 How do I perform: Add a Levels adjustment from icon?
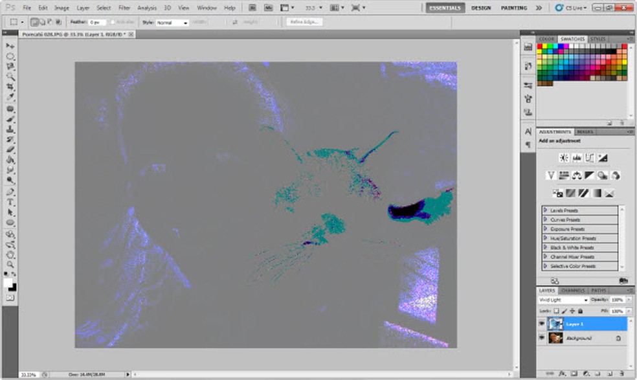(x=576, y=157)
